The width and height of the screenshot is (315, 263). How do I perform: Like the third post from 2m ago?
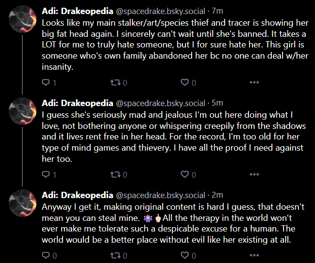click(x=188, y=255)
